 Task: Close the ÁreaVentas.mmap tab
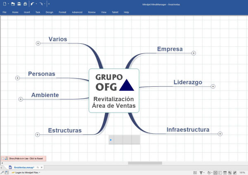click(42, 167)
